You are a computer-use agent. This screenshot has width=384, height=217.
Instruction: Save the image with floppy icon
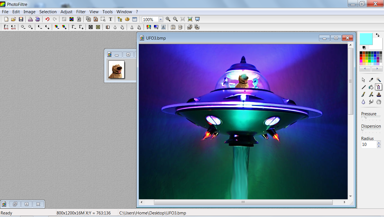click(x=21, y=19)
